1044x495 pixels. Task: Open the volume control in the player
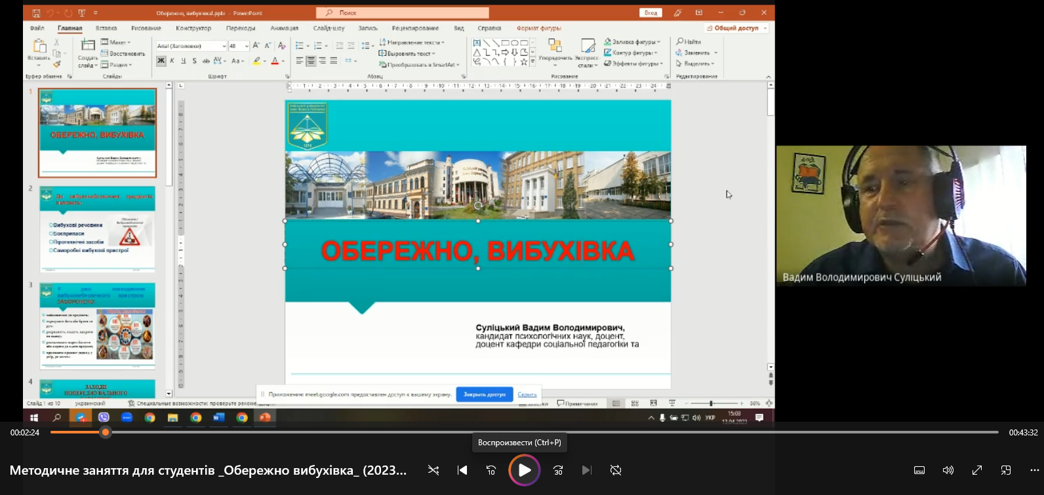coord(948,470)
